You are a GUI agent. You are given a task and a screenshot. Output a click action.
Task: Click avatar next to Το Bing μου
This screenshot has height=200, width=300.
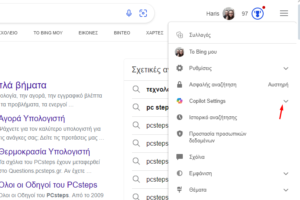(180, 52)
